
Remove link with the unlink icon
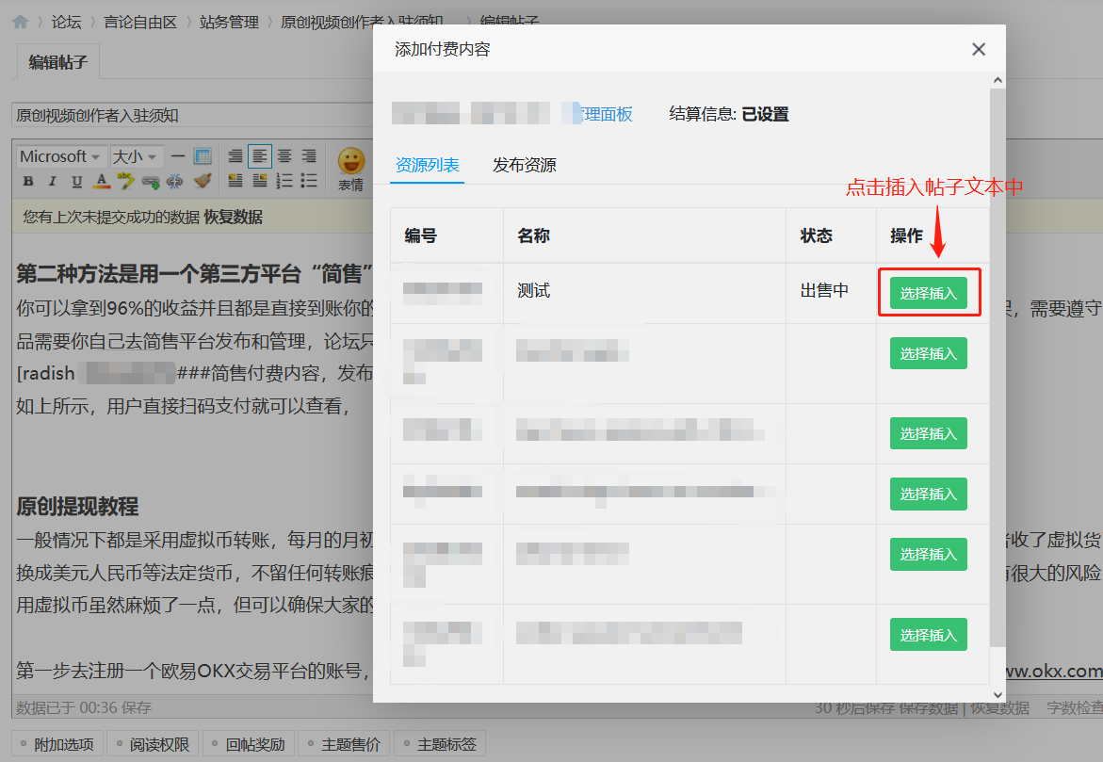(175, 181)
